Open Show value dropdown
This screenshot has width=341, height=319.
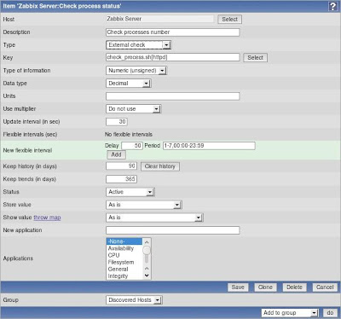tap(154, 217)
